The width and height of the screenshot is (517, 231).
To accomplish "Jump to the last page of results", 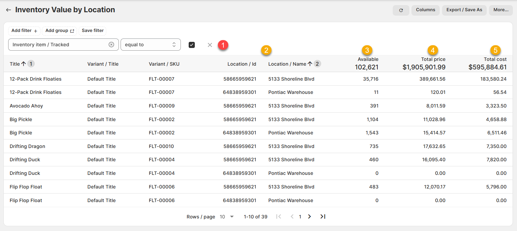I will click(323, 217).
